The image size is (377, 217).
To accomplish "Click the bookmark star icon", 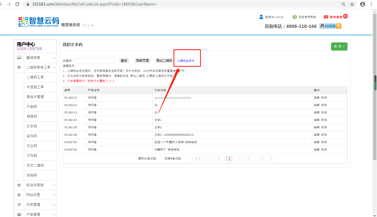I will (x=352, y=4).
